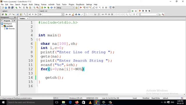Rebuild the project using blue arrows icon
The image size is (186, 105).
click(x=51, y=8)
